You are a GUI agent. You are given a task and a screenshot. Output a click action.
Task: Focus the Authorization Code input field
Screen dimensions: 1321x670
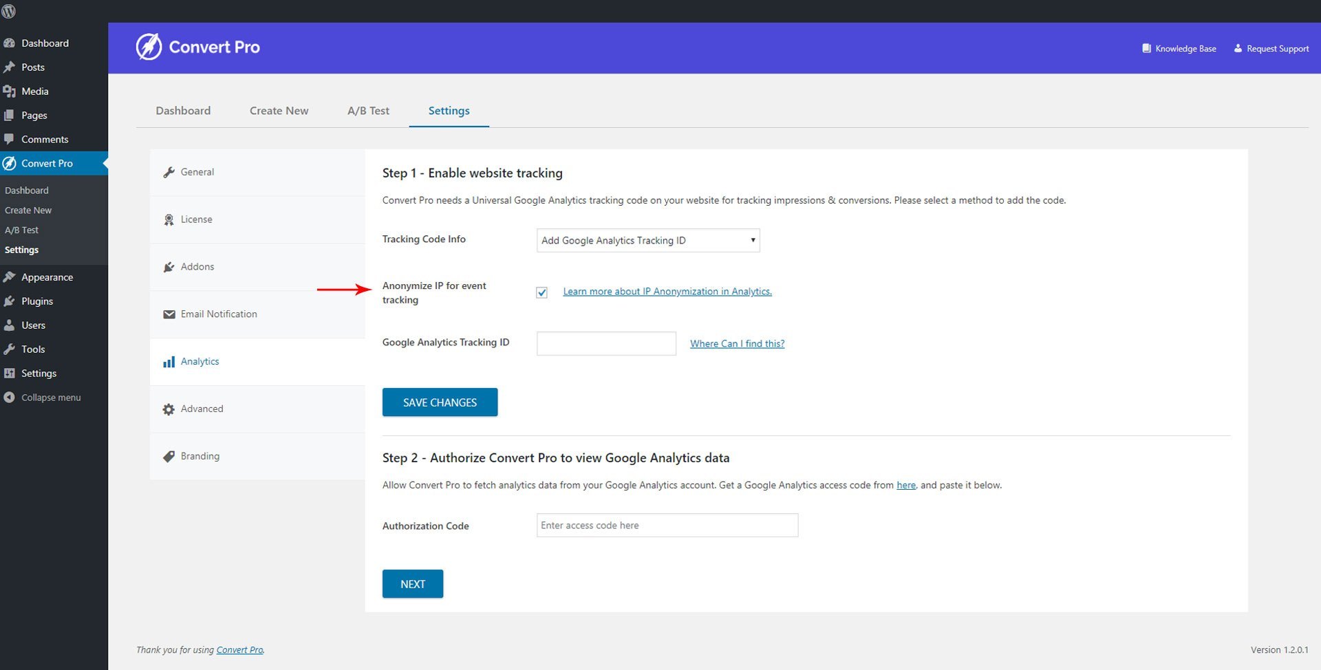(667, 526)
